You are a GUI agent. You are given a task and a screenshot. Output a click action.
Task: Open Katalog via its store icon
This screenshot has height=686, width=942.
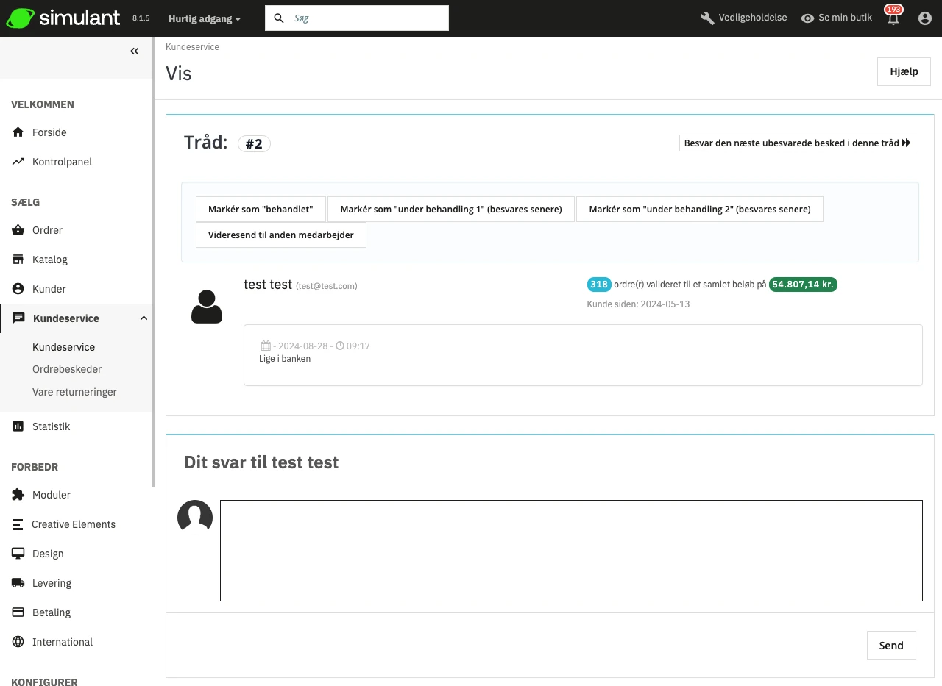tap(18, 260)
